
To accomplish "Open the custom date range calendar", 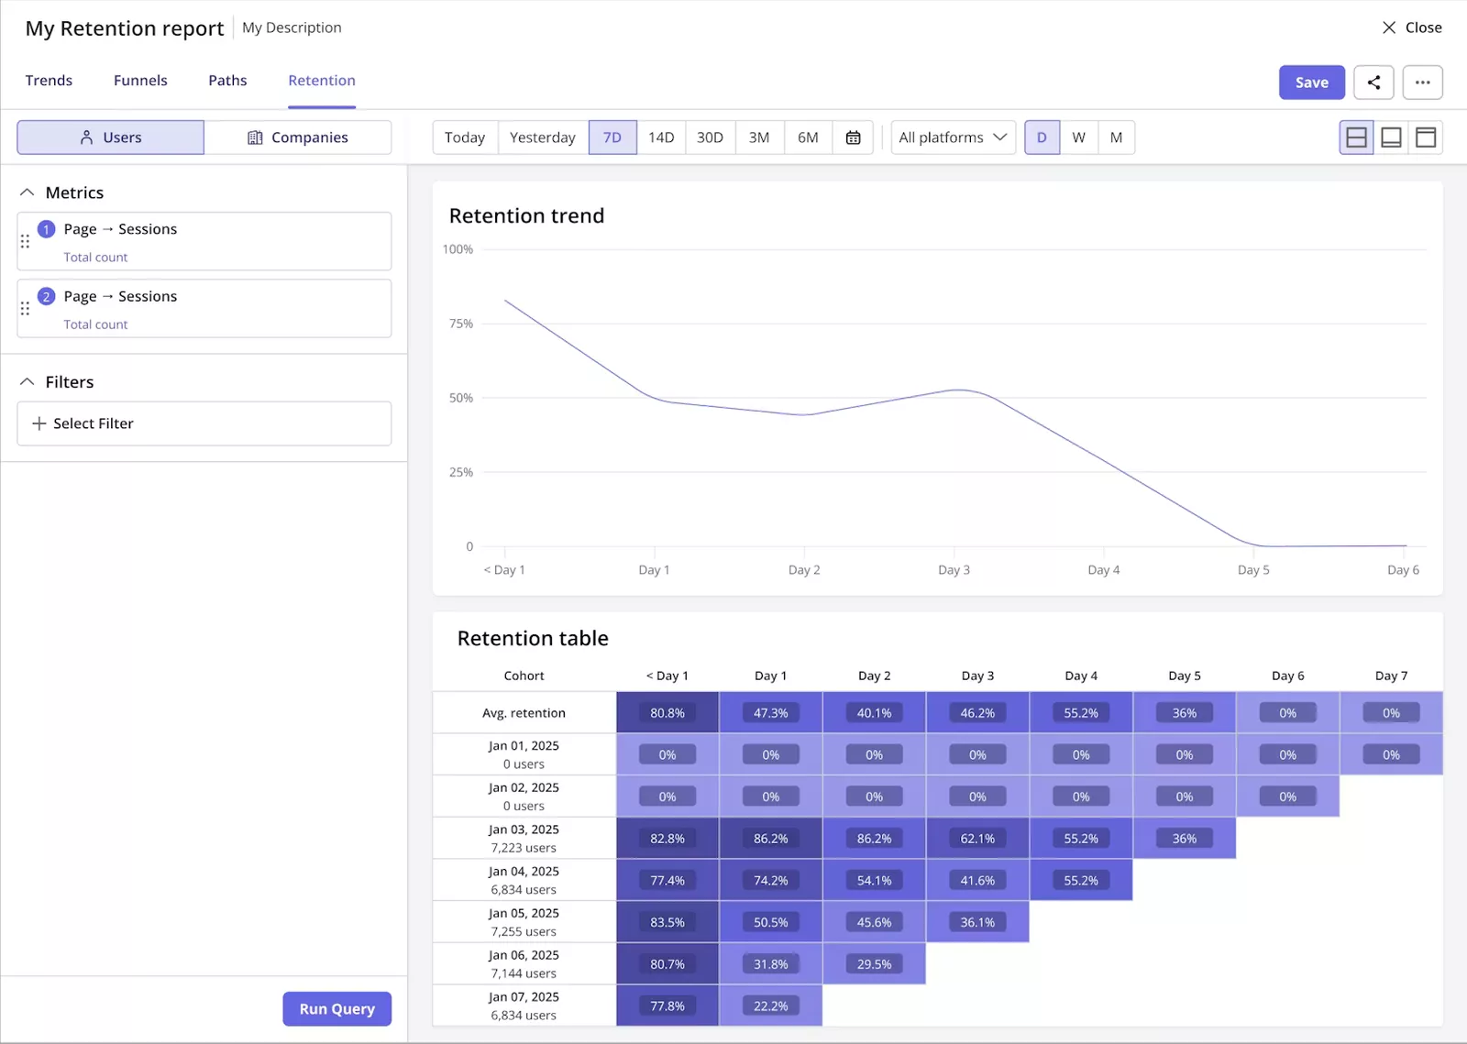I will 853,137.
